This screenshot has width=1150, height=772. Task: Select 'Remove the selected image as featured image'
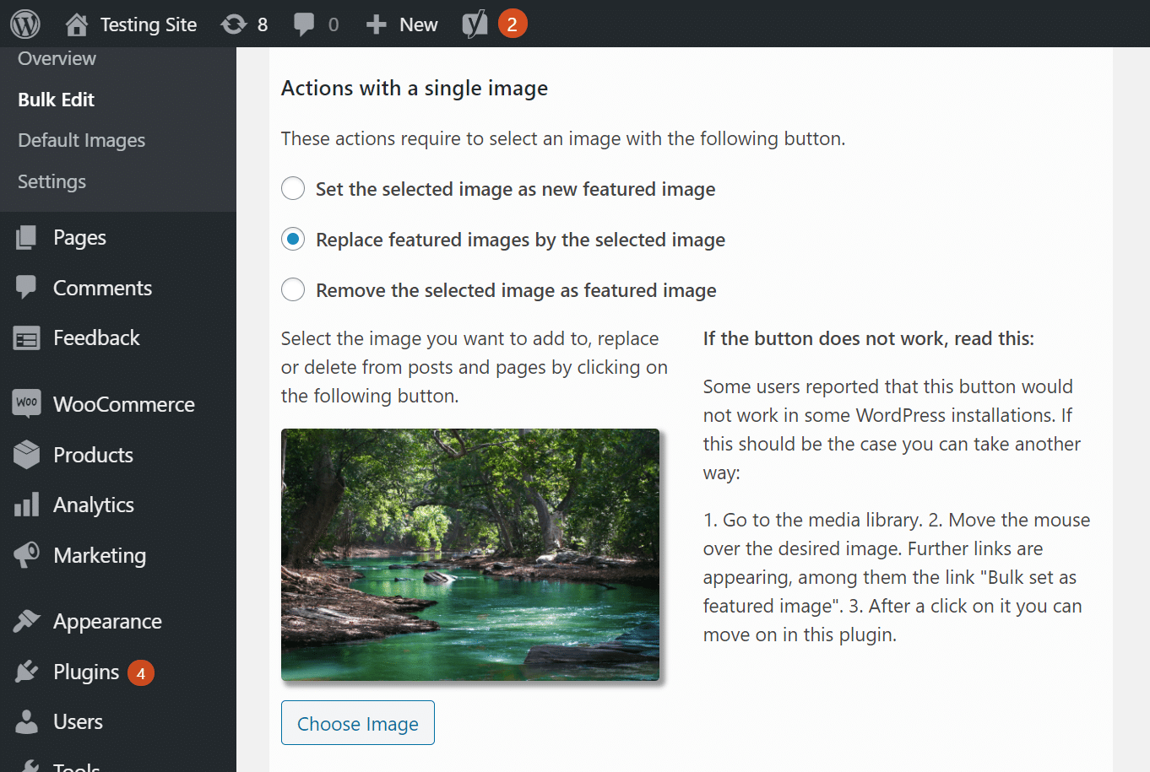(292, 289)
